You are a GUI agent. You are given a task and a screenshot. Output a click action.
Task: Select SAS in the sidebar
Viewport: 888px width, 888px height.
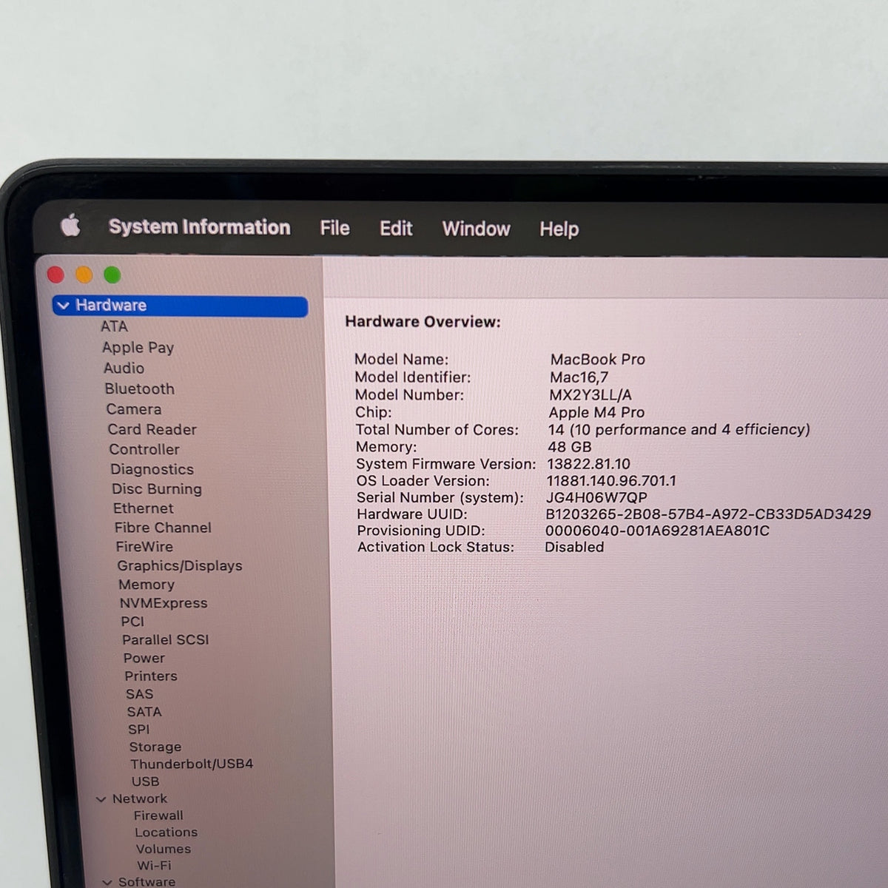[x=139, y=694]
